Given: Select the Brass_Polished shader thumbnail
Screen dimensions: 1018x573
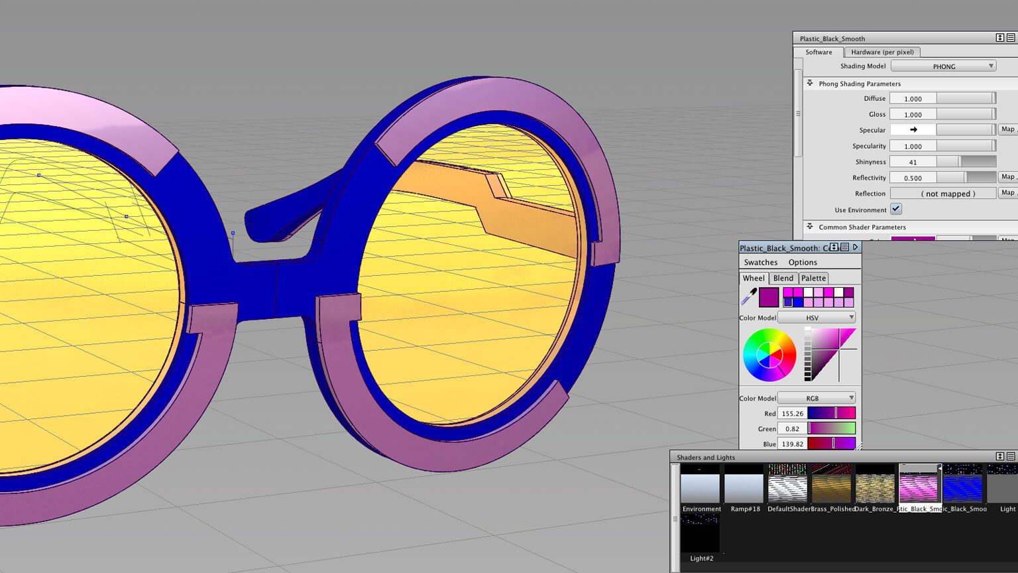Looking at the screenshot, I should click(x=831, y=483).
